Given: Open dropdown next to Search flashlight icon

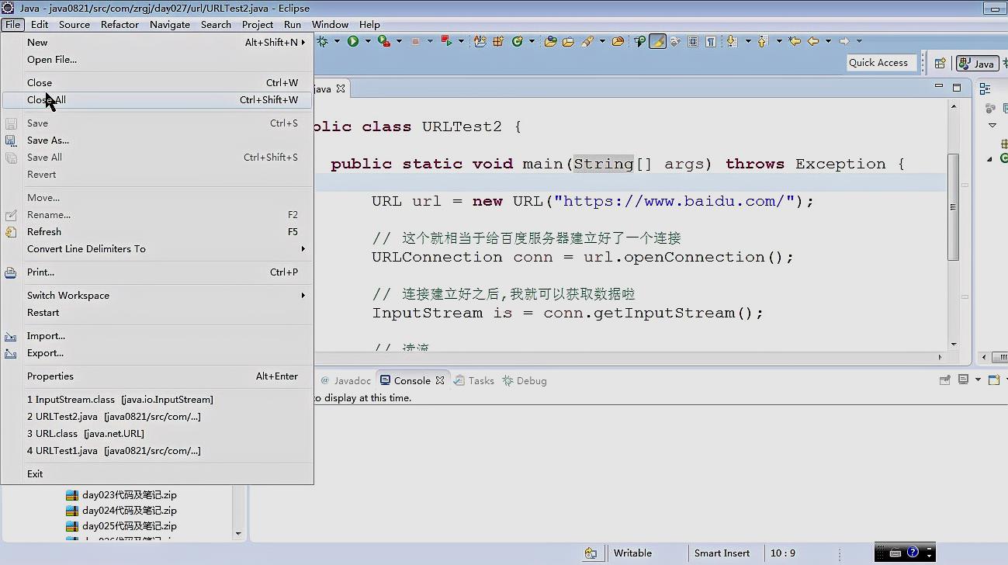Looking at the screenshot, I should click(602, 41).
